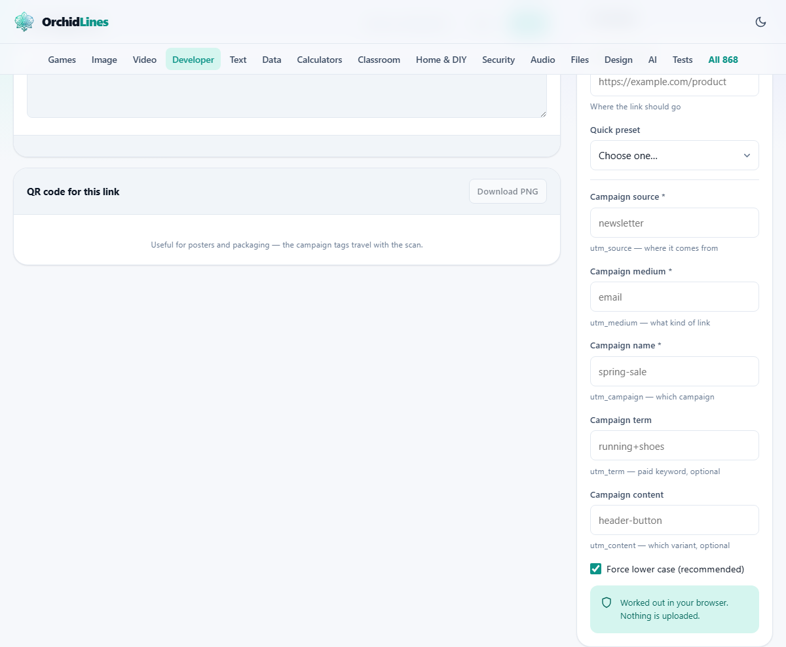The image size is (786, 647).
Task: Open the Quick preset dropdown
Action: [x=675, y=155]
